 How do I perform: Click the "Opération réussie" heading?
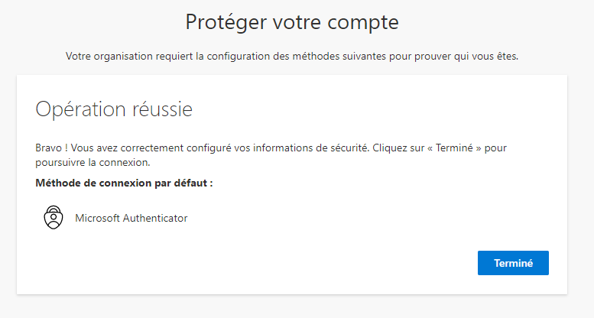click(114, 109)
